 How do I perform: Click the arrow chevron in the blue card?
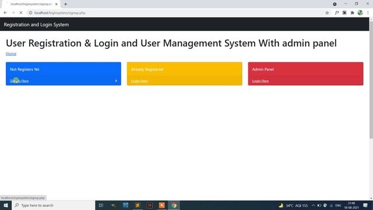click(116, 81)
